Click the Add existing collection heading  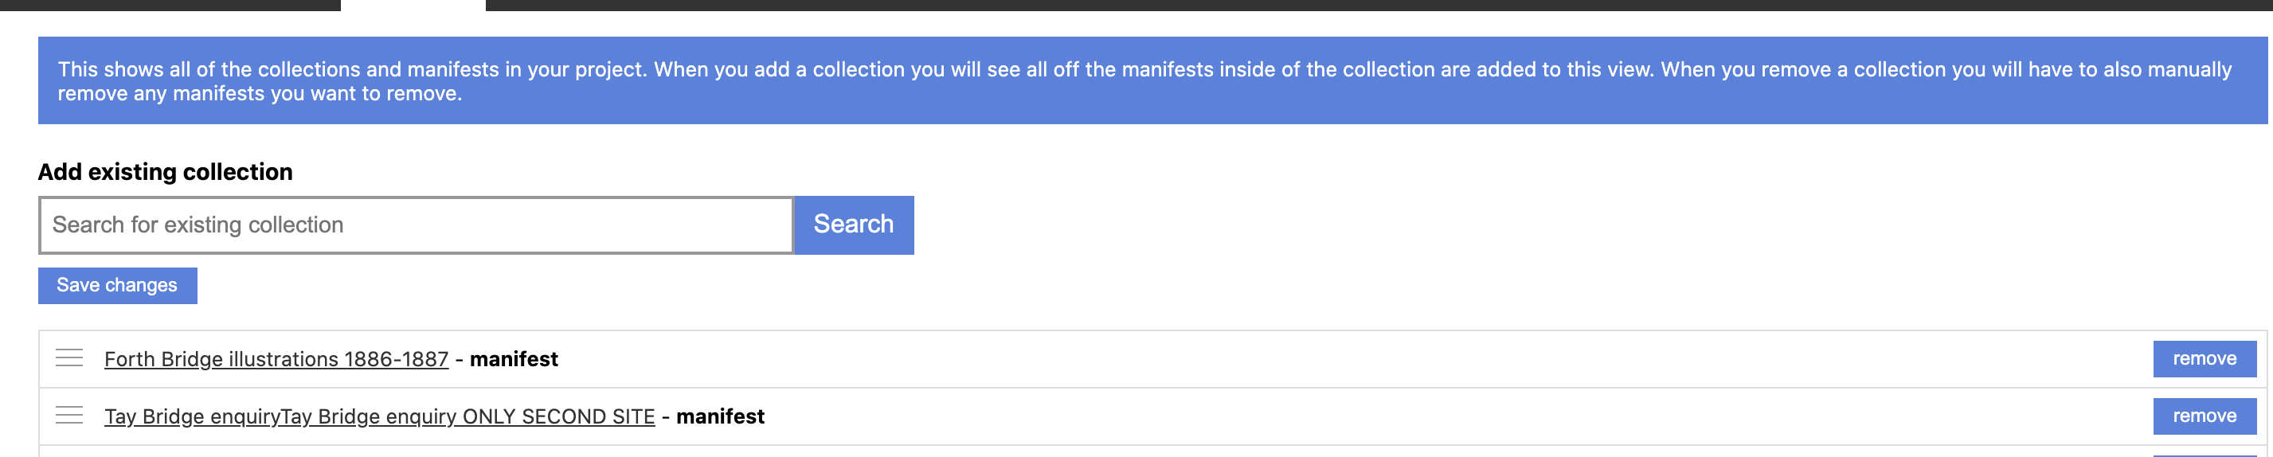click(x=165, y=172)
